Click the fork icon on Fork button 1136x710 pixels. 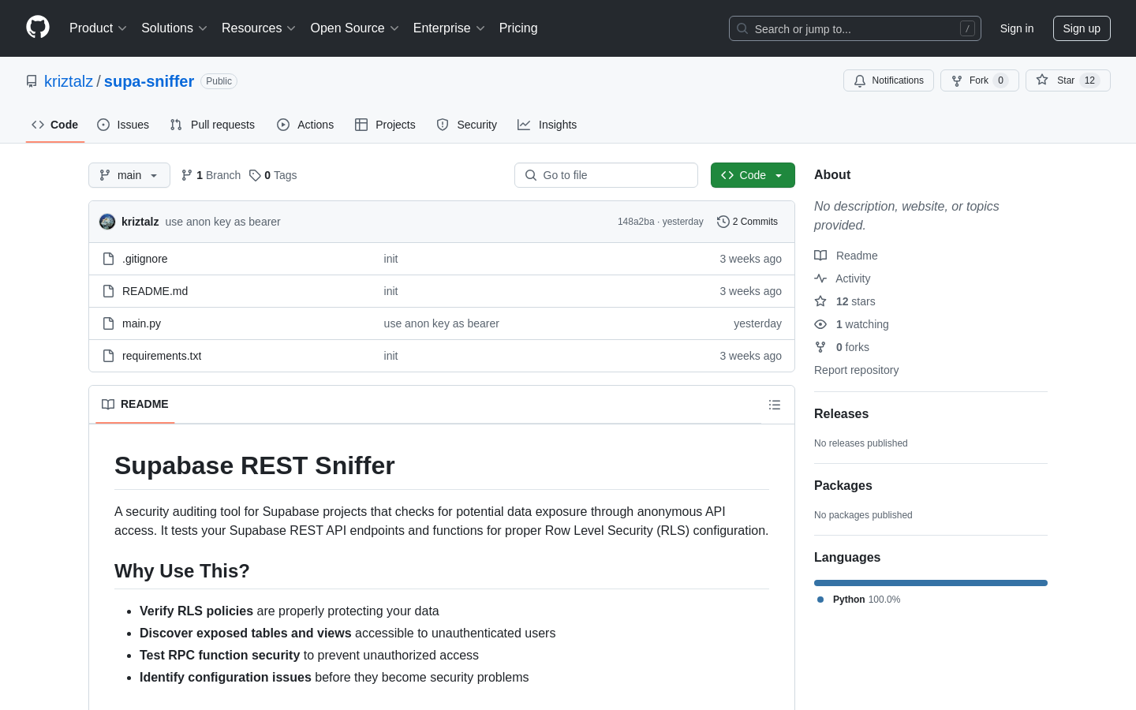pos(957,80)
